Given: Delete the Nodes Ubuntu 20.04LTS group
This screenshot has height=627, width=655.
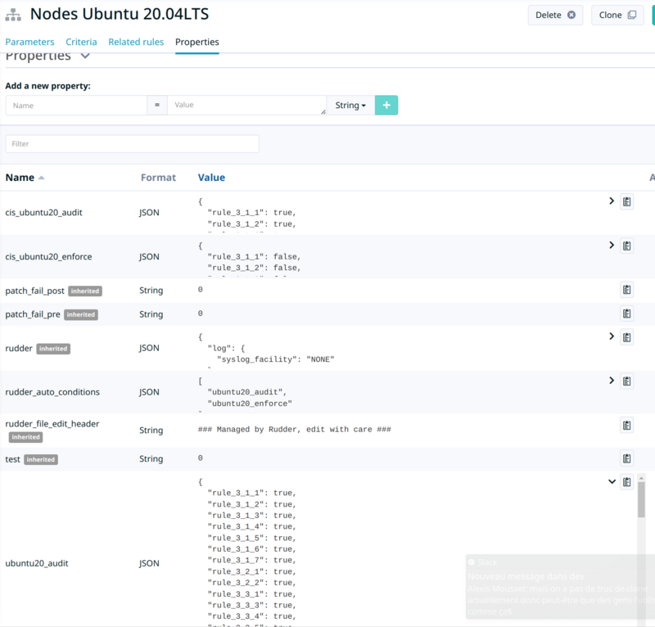Looking at the screenshot, I should coord(555,15).
